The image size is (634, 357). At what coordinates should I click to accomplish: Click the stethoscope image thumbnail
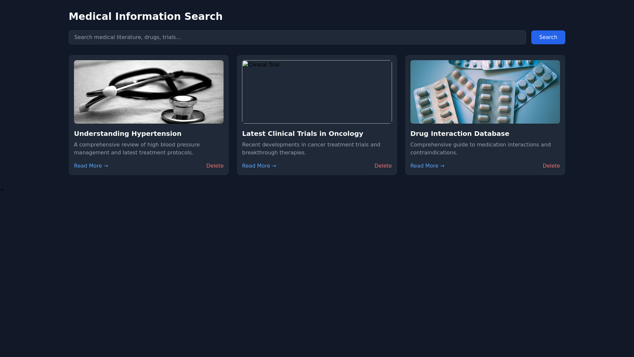pos(149,92)
